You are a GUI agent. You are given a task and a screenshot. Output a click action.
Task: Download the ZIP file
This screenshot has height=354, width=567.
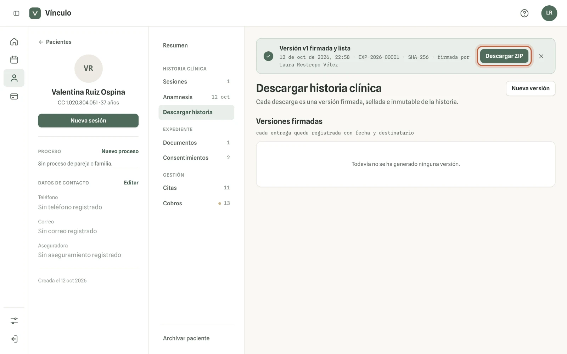[504, 56]
